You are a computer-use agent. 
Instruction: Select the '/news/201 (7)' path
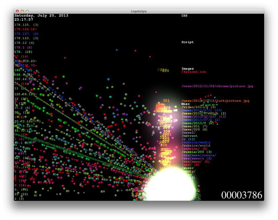click(195, 126)
